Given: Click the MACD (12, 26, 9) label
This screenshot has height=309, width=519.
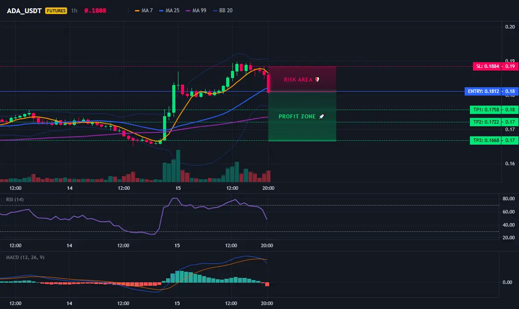Looking at the screenshot, I should click(x=25, y=257).
